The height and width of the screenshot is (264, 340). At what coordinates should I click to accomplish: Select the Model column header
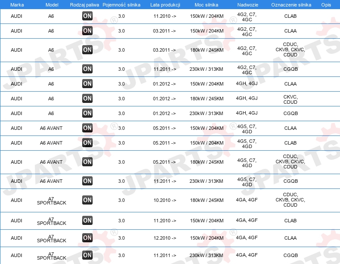[52, 5]
